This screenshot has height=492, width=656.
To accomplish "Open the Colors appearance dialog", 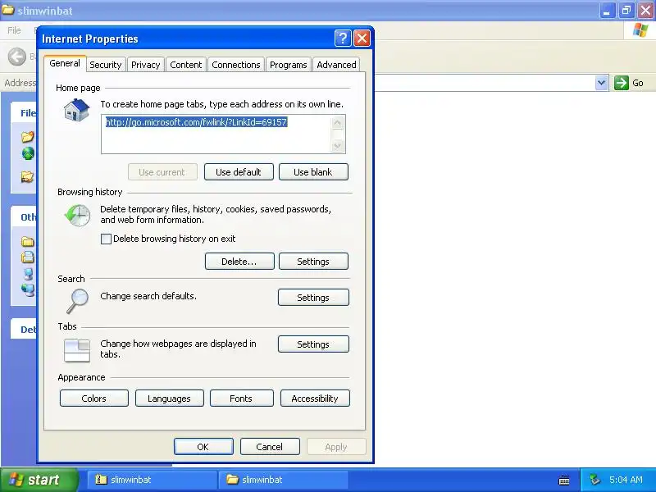I will [94, 399].
